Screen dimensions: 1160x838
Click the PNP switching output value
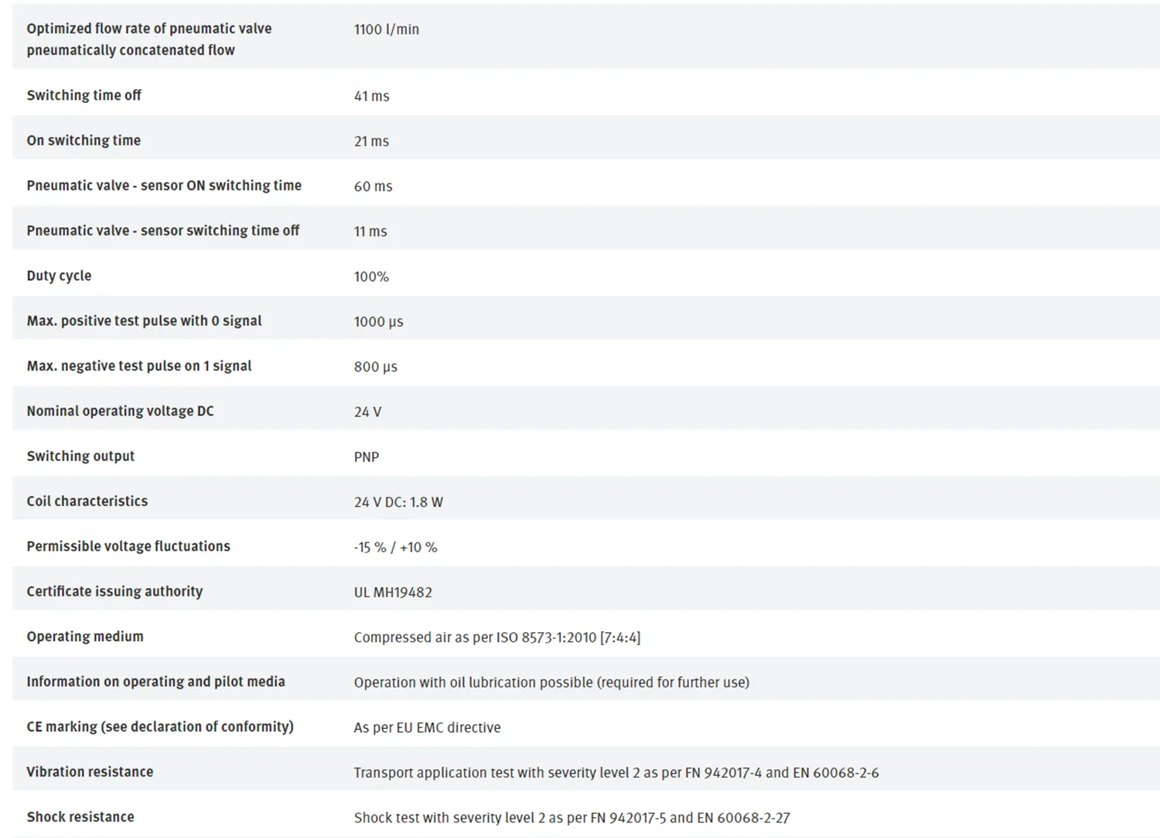(367, 457)
